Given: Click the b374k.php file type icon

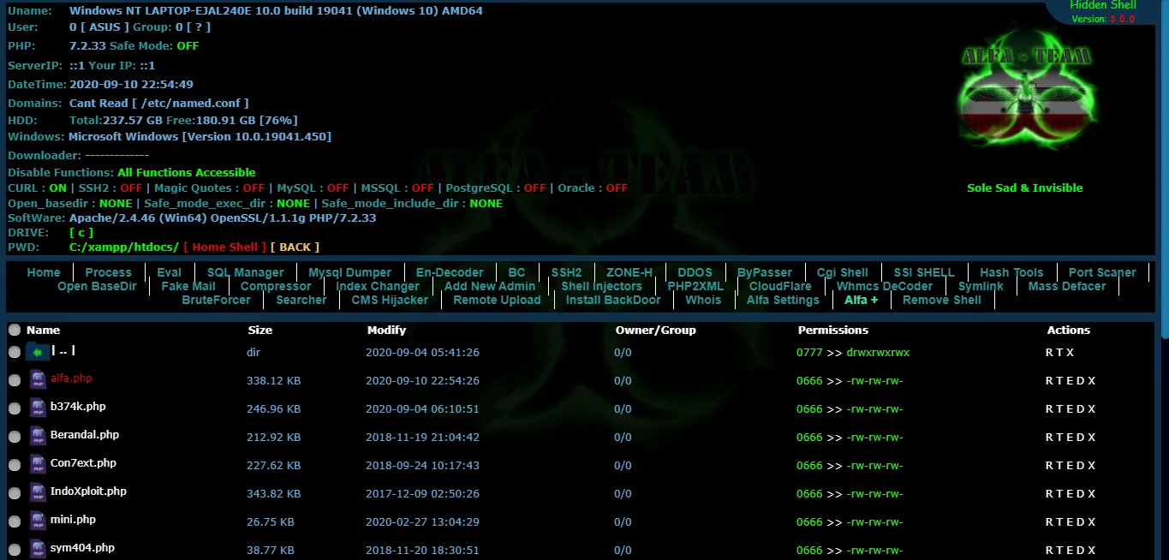Looking at the screenshot, I should pyautogui.click(x=38, y=407).
